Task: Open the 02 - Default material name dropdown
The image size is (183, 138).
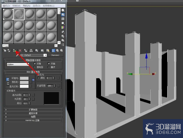Action: tap(45, 55)
